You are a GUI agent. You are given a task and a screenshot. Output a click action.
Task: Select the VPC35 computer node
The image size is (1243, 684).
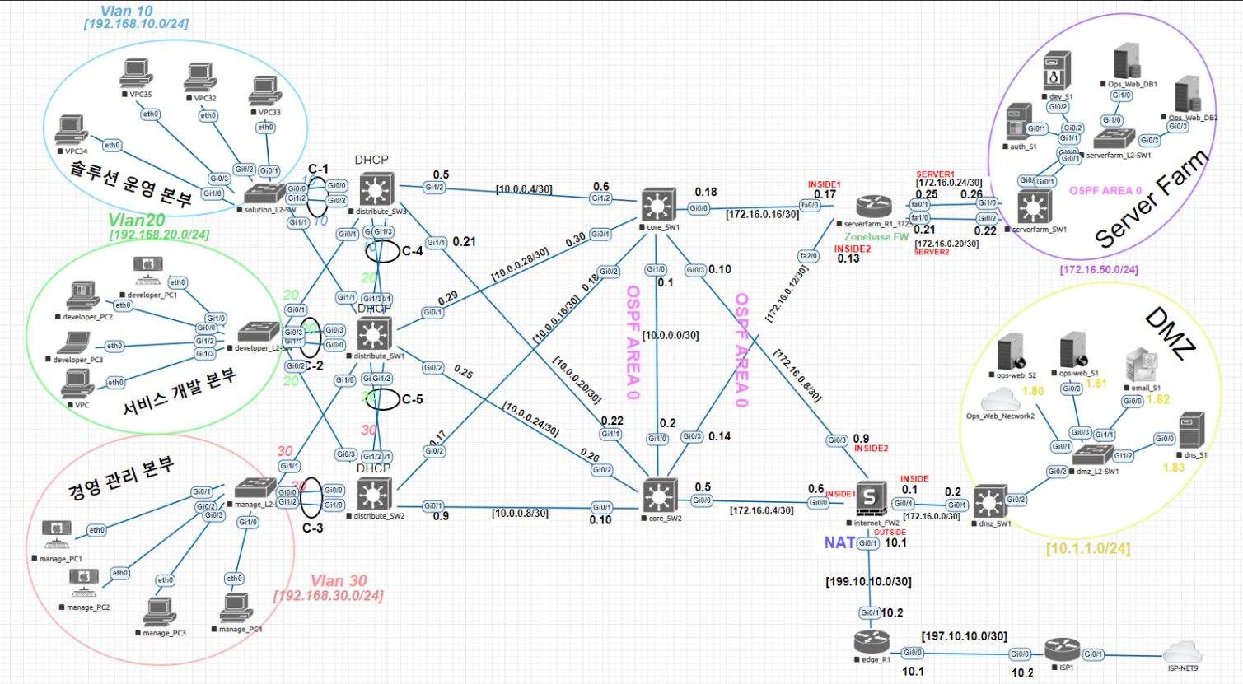[x=136, y=73]
